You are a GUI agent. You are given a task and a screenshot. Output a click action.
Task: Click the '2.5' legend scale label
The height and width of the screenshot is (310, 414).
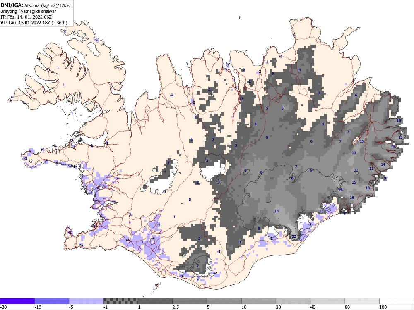pos(176,307)
